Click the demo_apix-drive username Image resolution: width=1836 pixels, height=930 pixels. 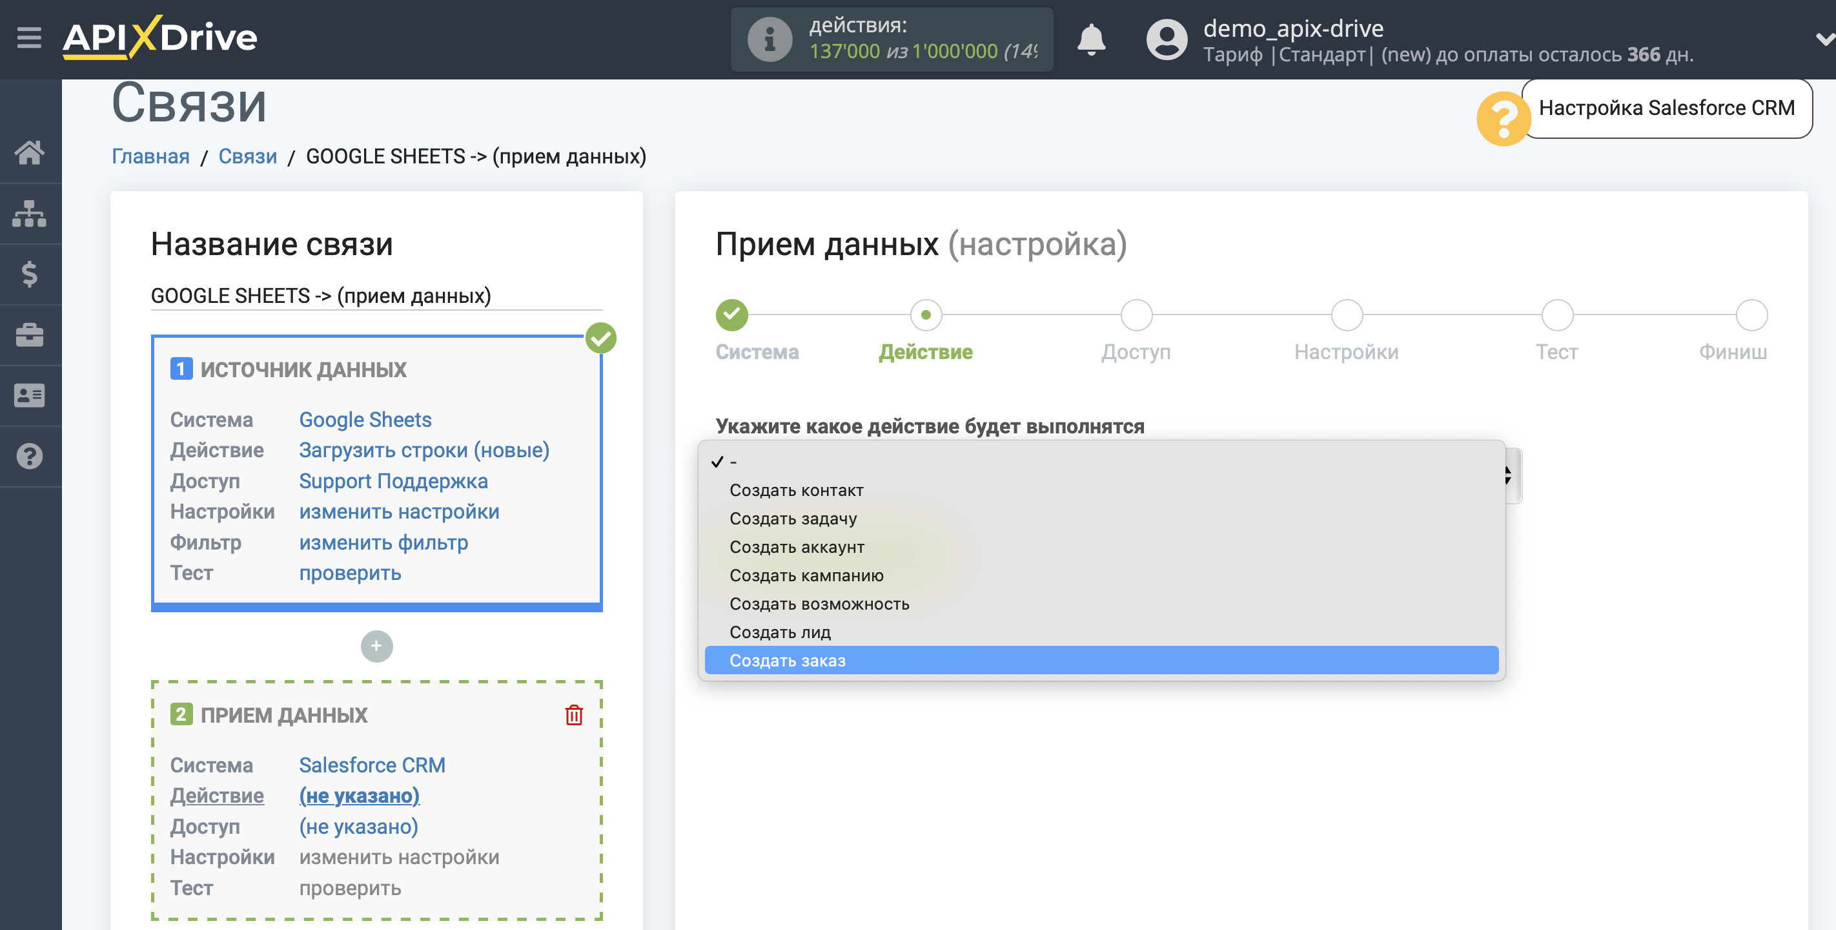click(x=1293, y=28)
